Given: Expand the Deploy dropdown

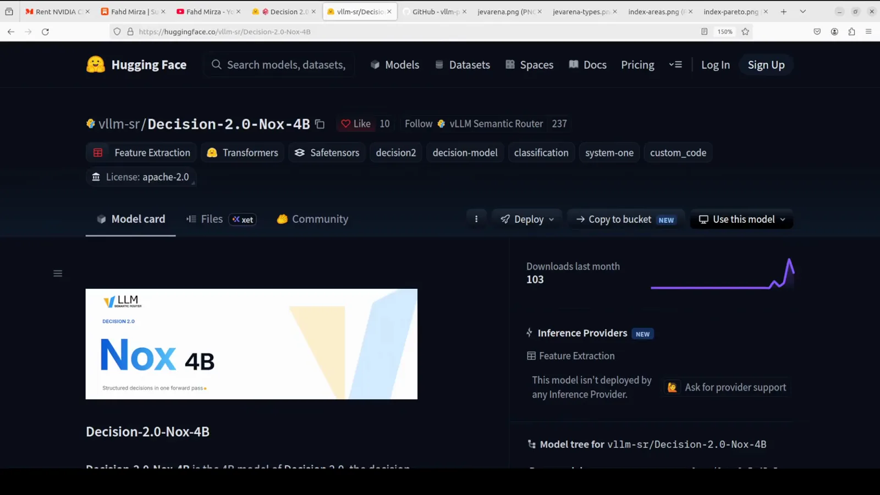Looking at the screenshot, I should pos(527,219).
